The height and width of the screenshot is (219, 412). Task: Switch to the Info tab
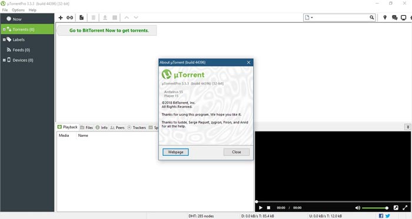coord(102,127)
